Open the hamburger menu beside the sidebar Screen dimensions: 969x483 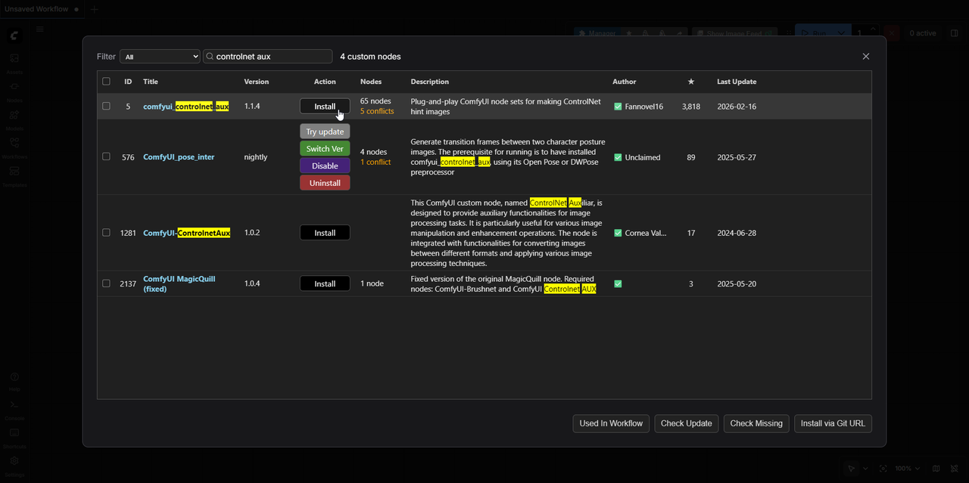(40, 29)
